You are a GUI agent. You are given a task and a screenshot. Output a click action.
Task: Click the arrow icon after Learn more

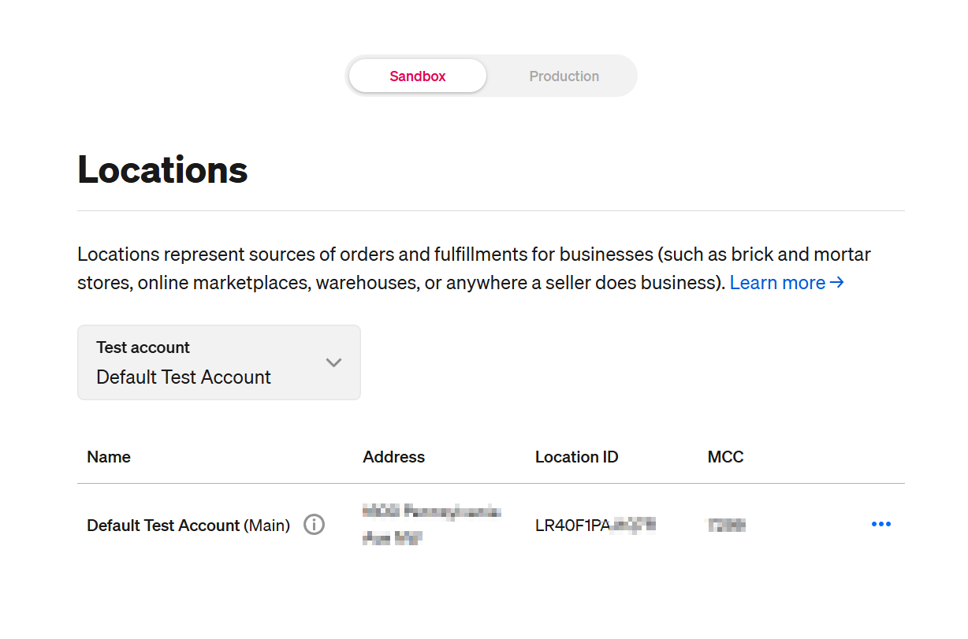tap(837, 283)
